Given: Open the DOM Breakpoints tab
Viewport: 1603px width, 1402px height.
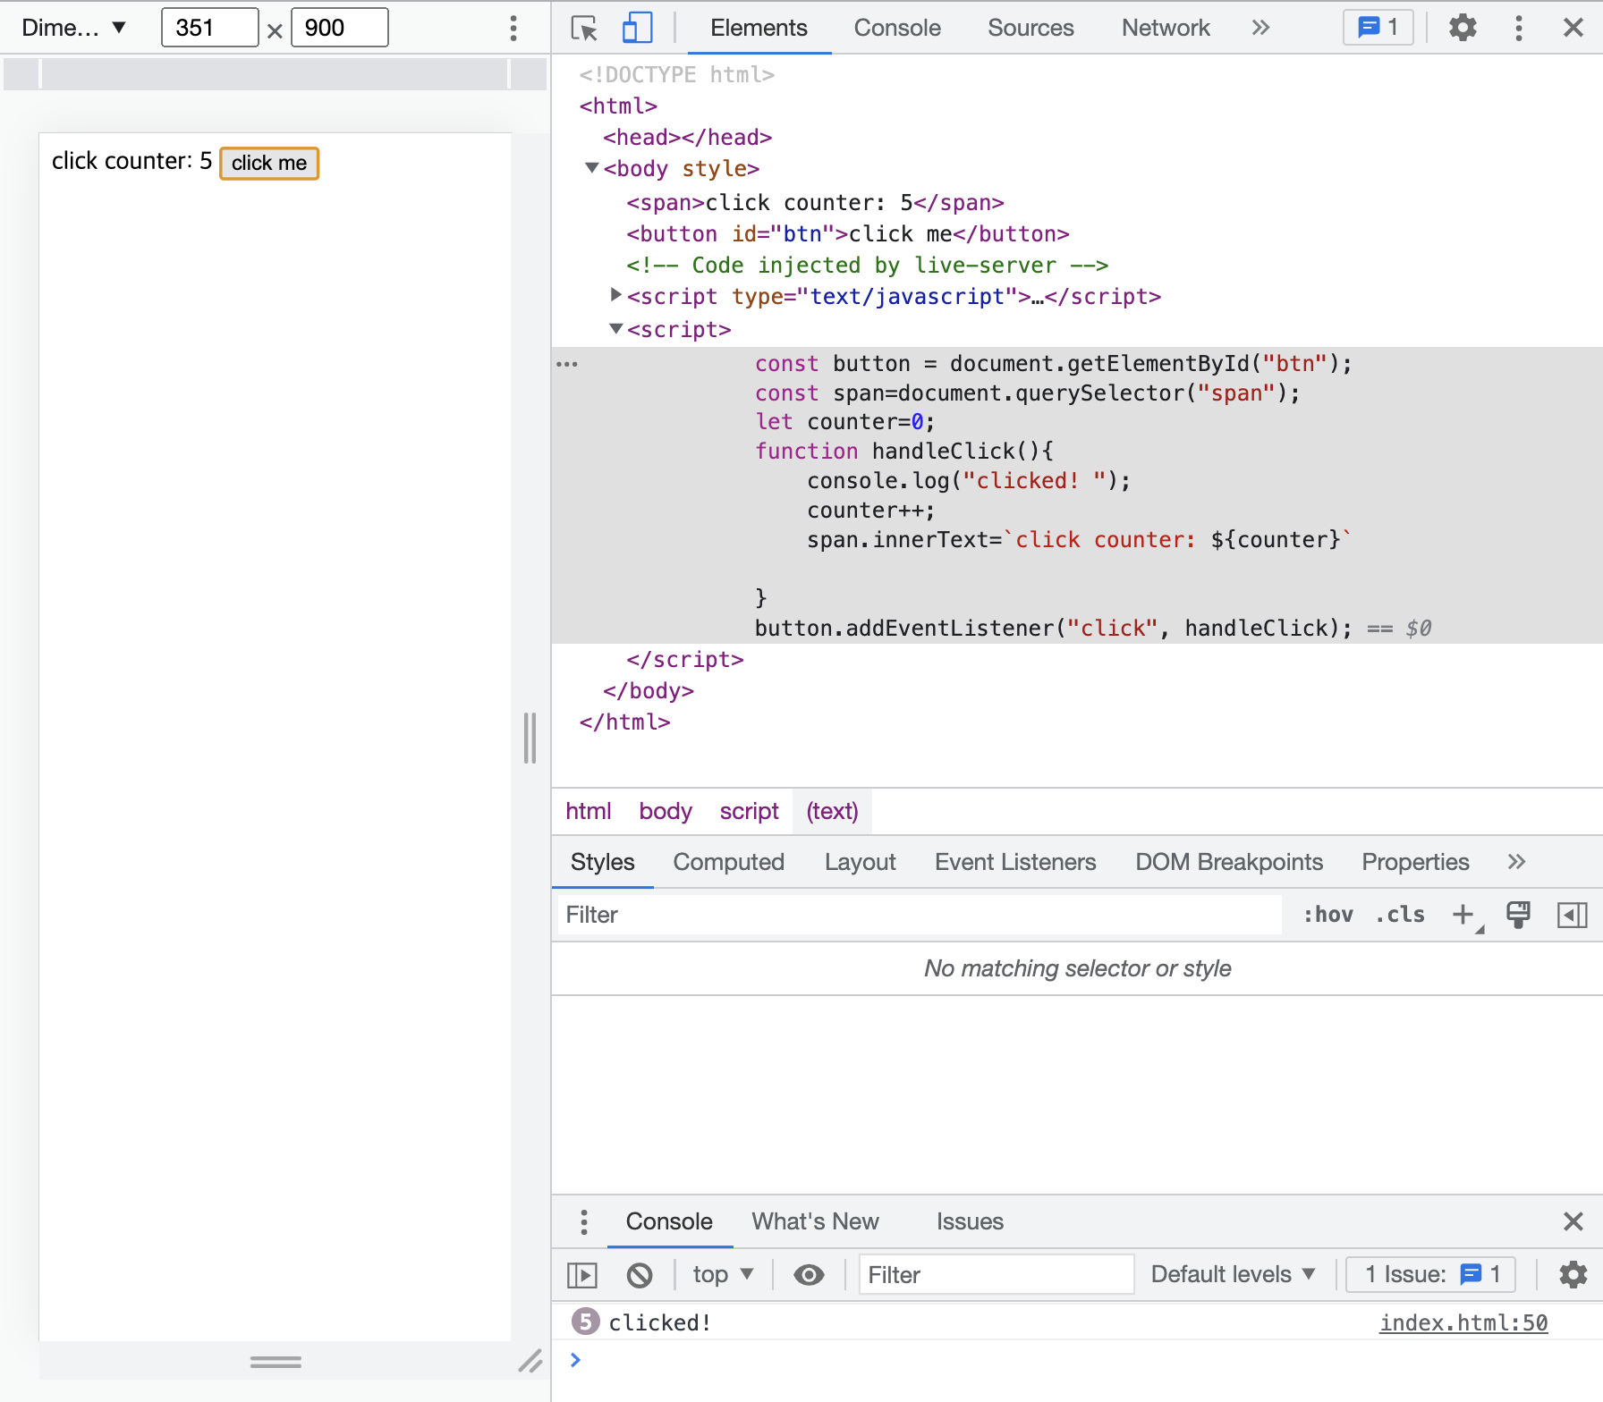Looking at the screenshot, I should [x=1228, y=862].
